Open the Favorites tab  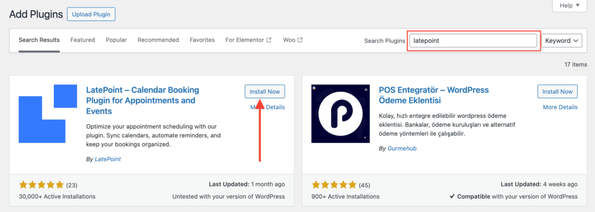tap(202, 40)
